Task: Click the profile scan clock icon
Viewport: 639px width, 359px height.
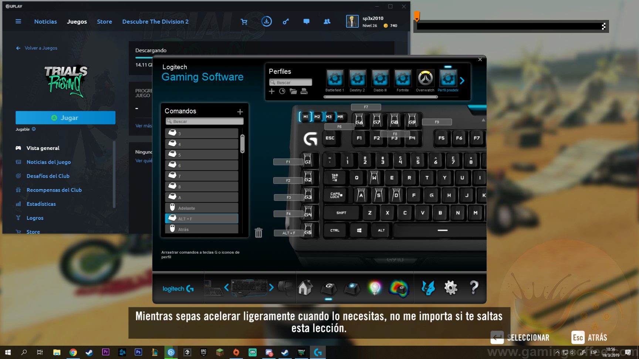Action: tap(282, 91)
